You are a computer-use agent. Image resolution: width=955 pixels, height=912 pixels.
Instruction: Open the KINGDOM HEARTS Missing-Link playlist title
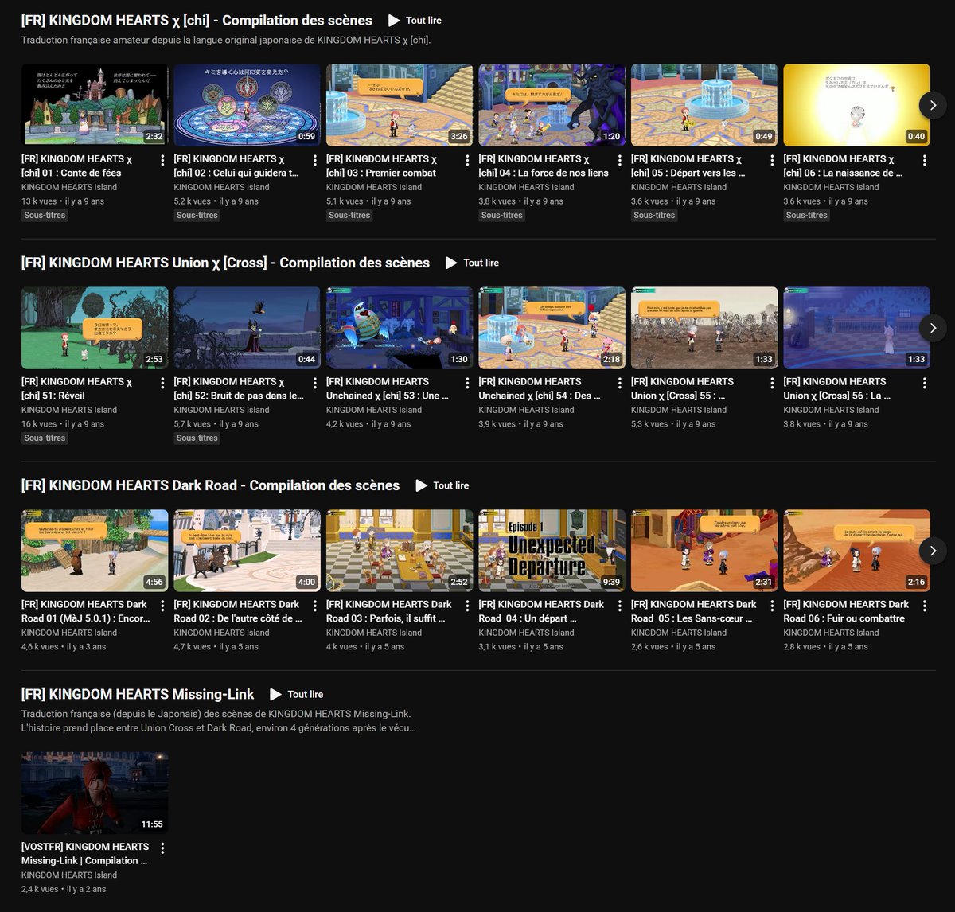pyautogui.click(x=138, y=694)
